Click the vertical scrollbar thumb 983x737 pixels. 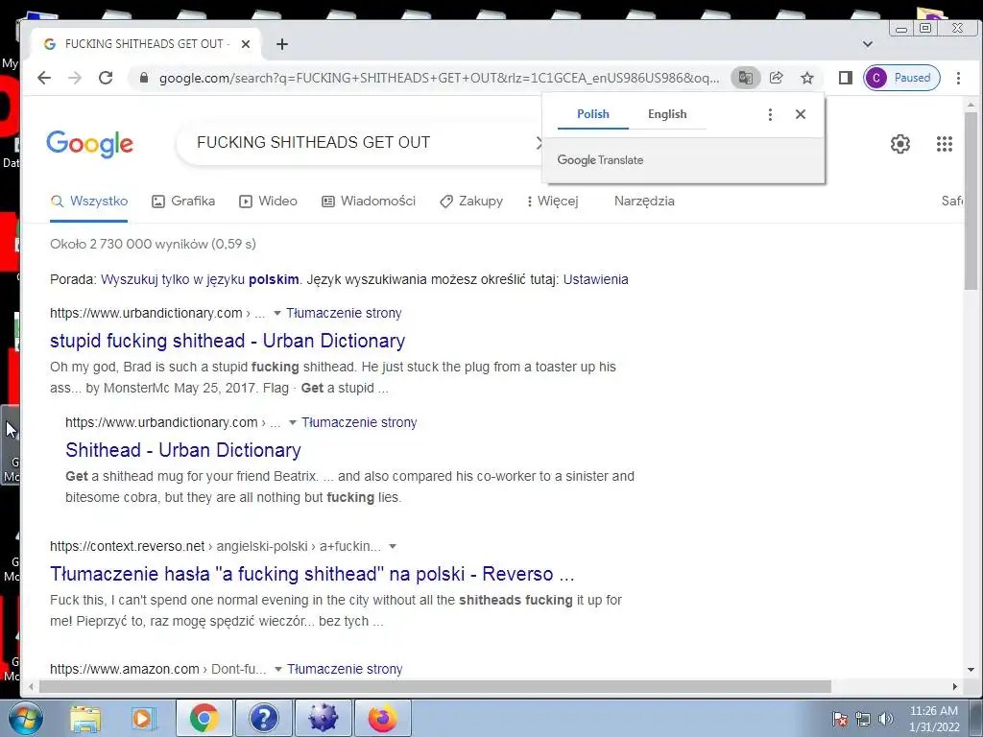(x=971, y=201)
